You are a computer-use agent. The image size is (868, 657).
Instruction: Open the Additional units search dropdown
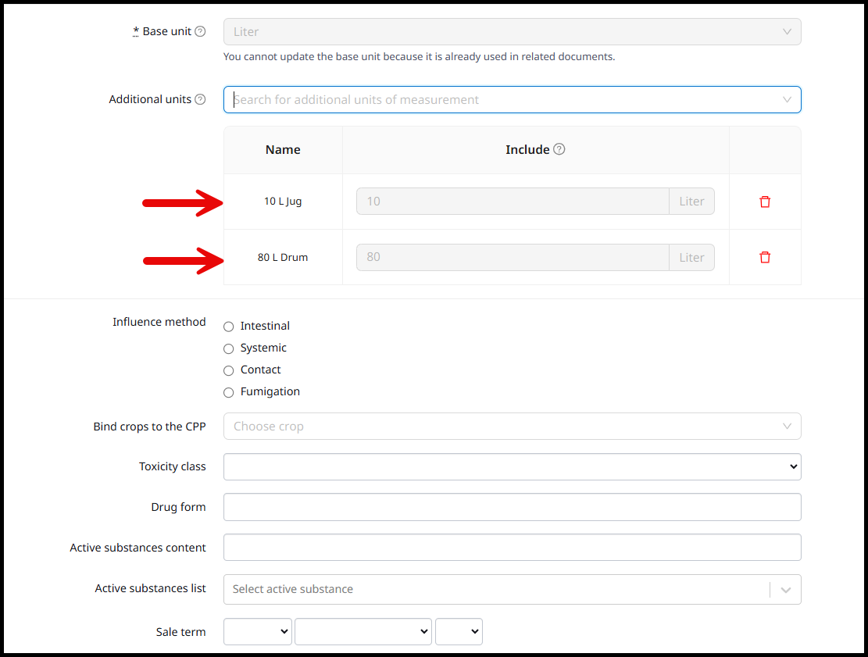pos(512,100)
